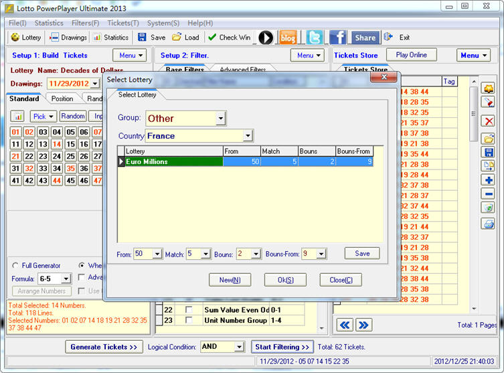Click the blue minus remove icon
504x373 pixels.
pyautogui.click(x=489, y=194)
